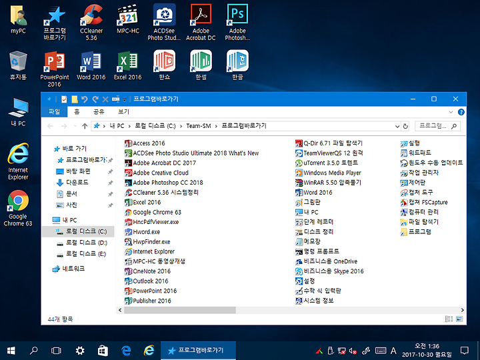Screen dimensions: 480x360
Task: Click Start button on taskbar
Action: click(11, 351)
